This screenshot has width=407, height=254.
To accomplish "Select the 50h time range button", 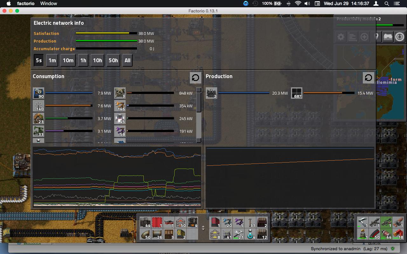I will tap(113, 60).
